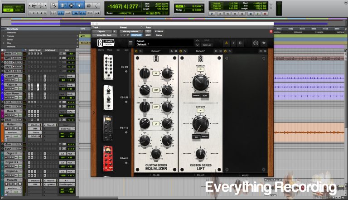Viewport: 348px width, 200px height.
Task: Close the plugin window red button
Action: [x=271, y=32]
